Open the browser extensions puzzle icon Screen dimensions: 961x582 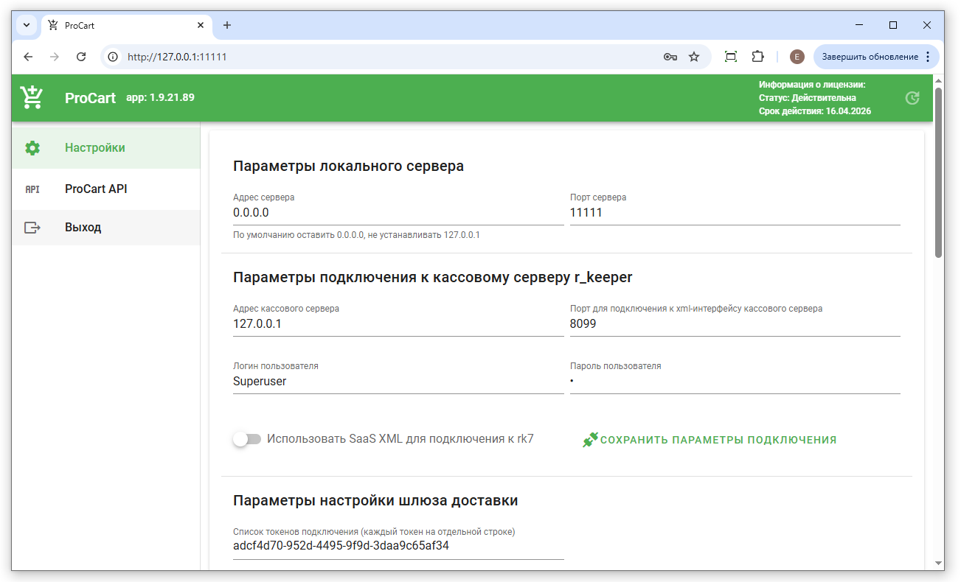pos(757,57)
